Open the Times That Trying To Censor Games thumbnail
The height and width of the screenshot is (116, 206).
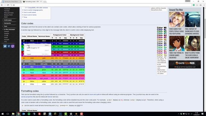point(177,43)
